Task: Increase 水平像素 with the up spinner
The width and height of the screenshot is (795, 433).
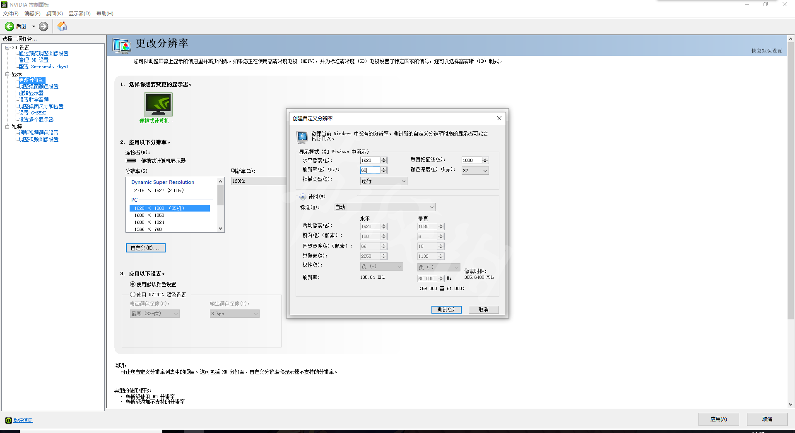Action: point(384,159)
